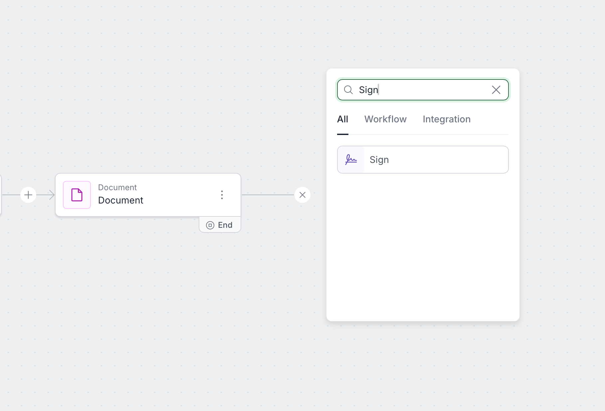Click the search magnifier icon
The image size is (605, 411).
pos(348,90)
